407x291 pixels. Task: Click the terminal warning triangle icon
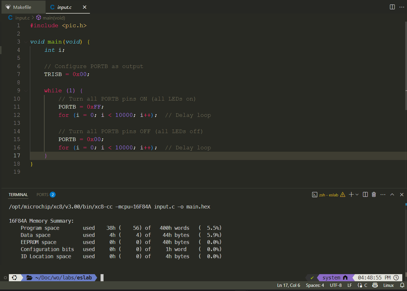[343, 195]
